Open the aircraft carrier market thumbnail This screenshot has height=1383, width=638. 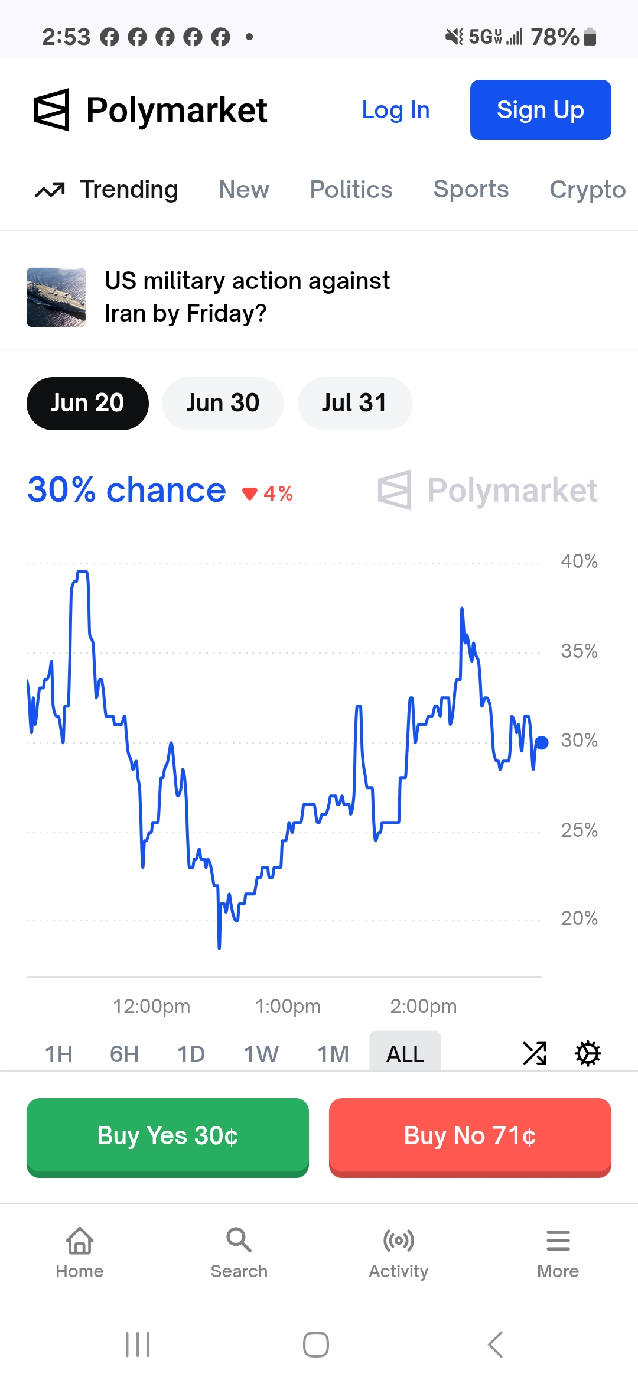(56, 297)
